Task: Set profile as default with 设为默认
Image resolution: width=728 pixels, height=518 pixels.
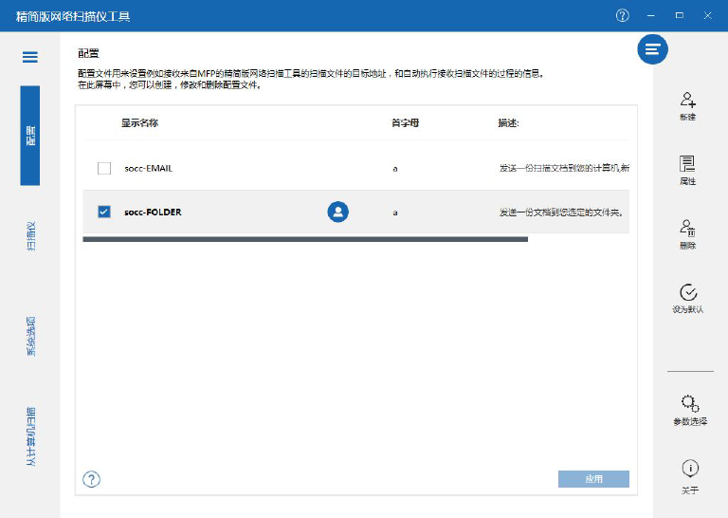Action: point(688,299)
